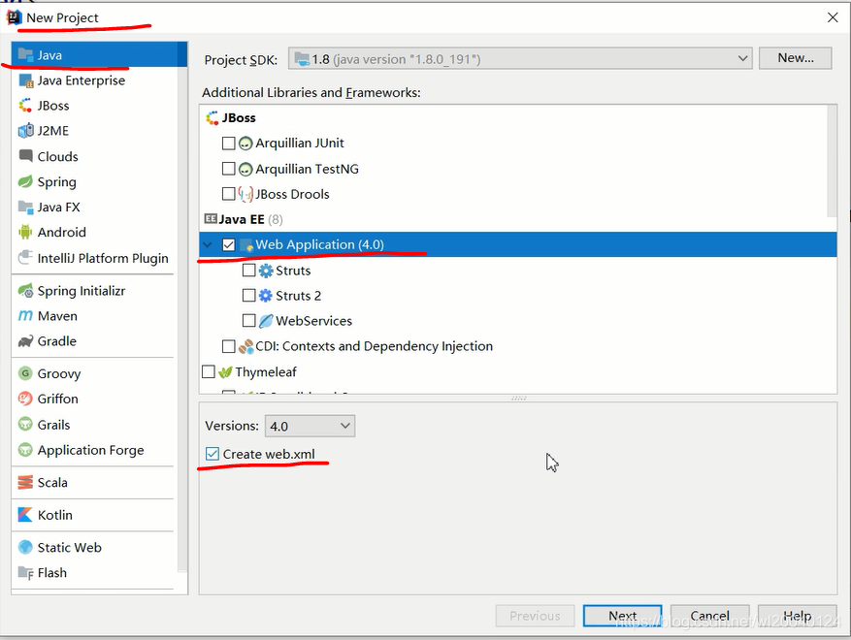Click the New... SDK button
Screen dimensions: 851x640
tap(795, 58)
